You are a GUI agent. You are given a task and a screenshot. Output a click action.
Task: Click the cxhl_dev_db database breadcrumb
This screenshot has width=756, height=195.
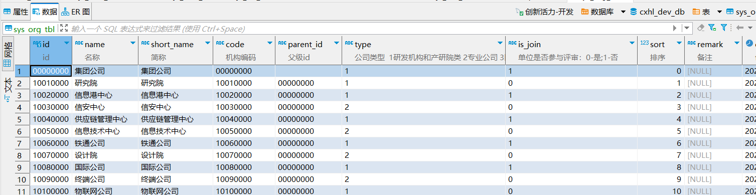(657, 12)
